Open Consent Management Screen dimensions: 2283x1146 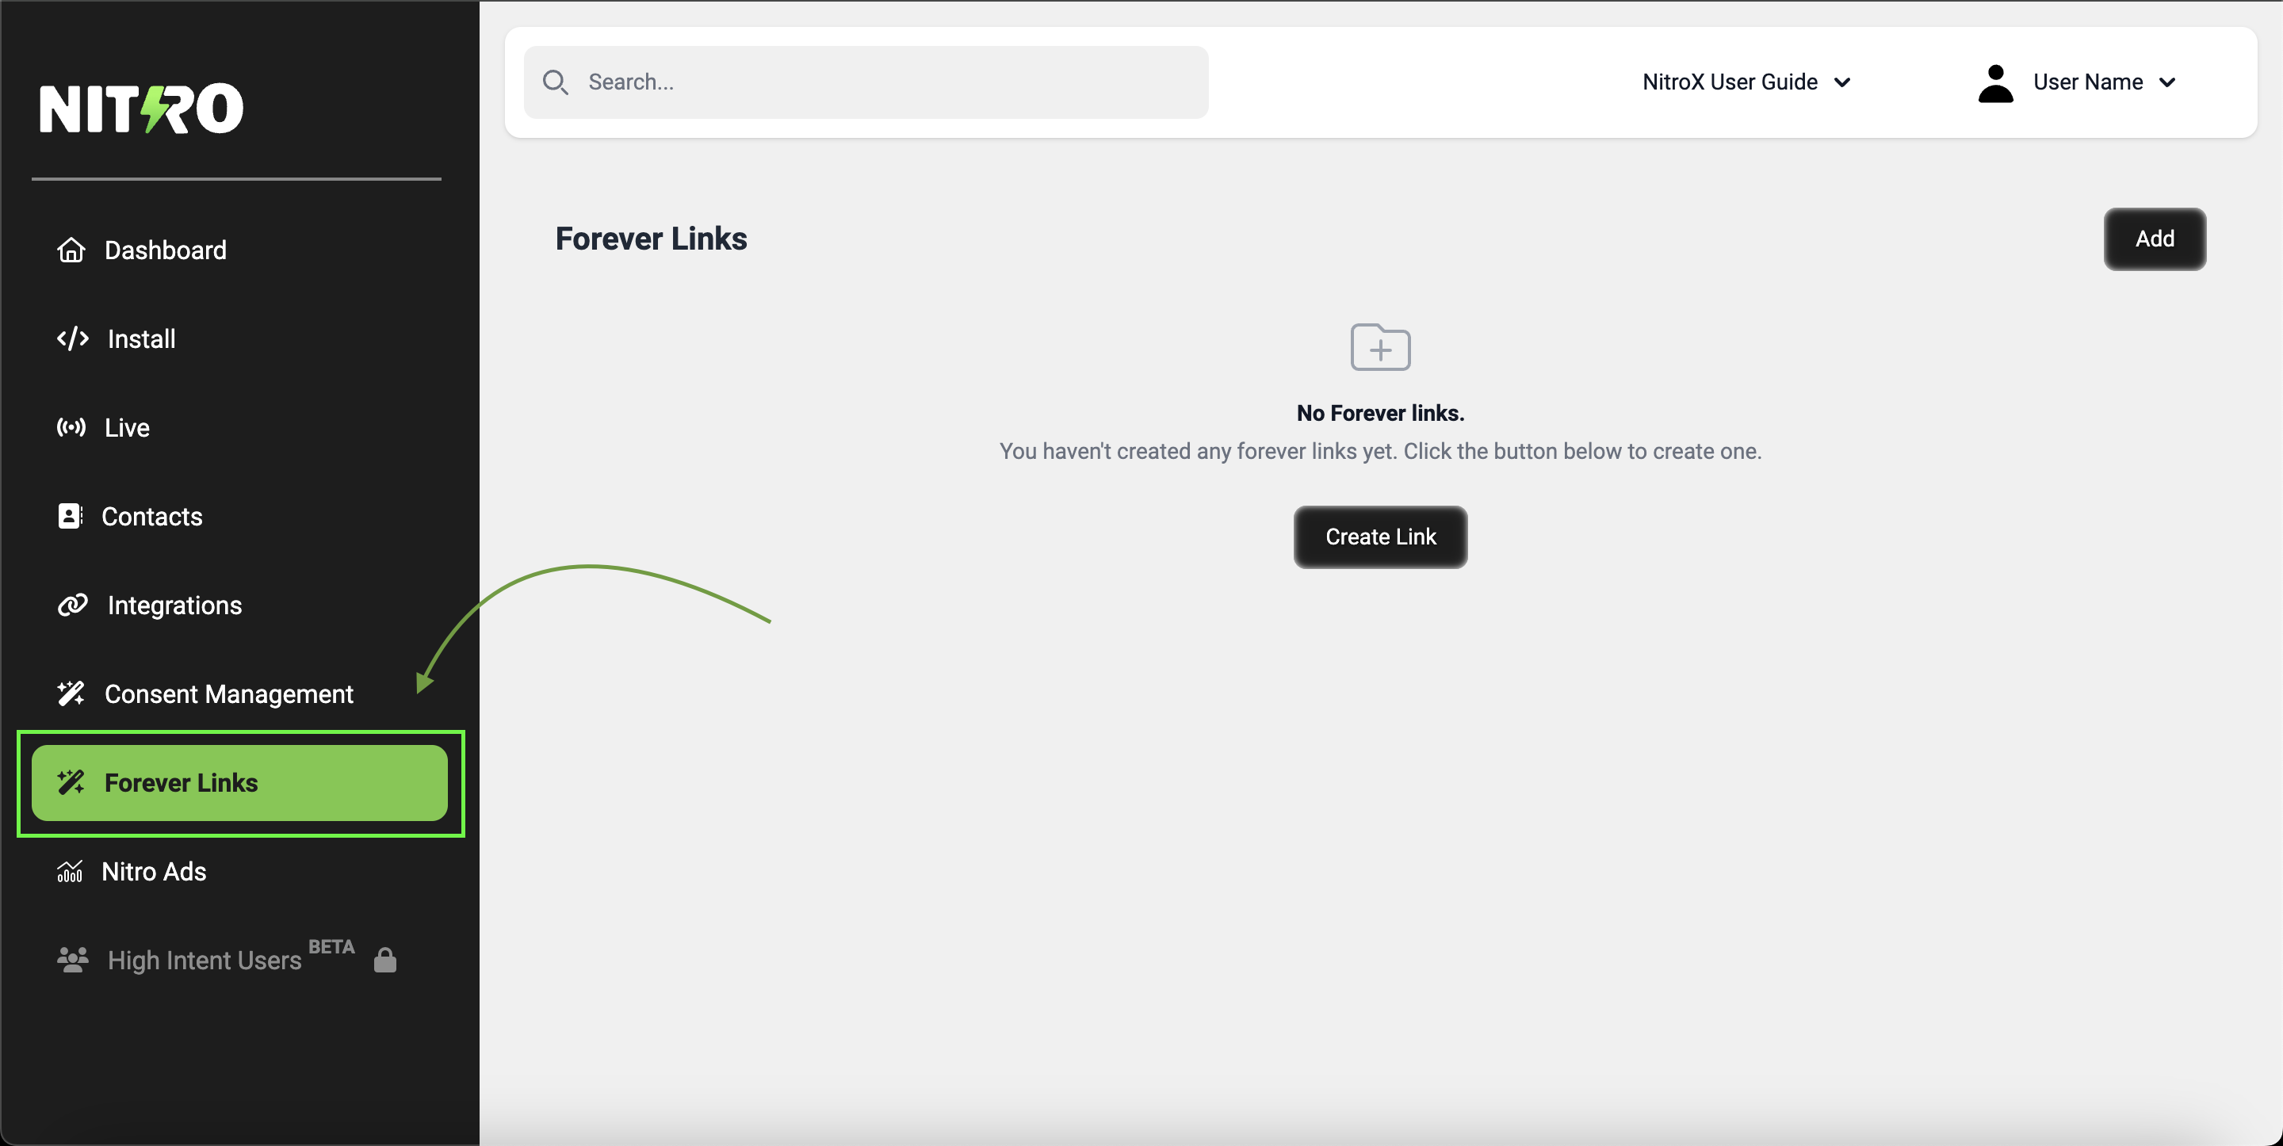tap(239, 693)
